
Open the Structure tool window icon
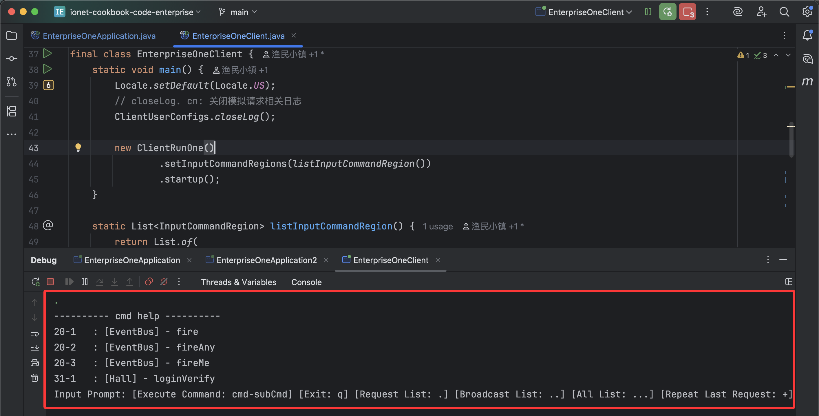pos(12,111)
